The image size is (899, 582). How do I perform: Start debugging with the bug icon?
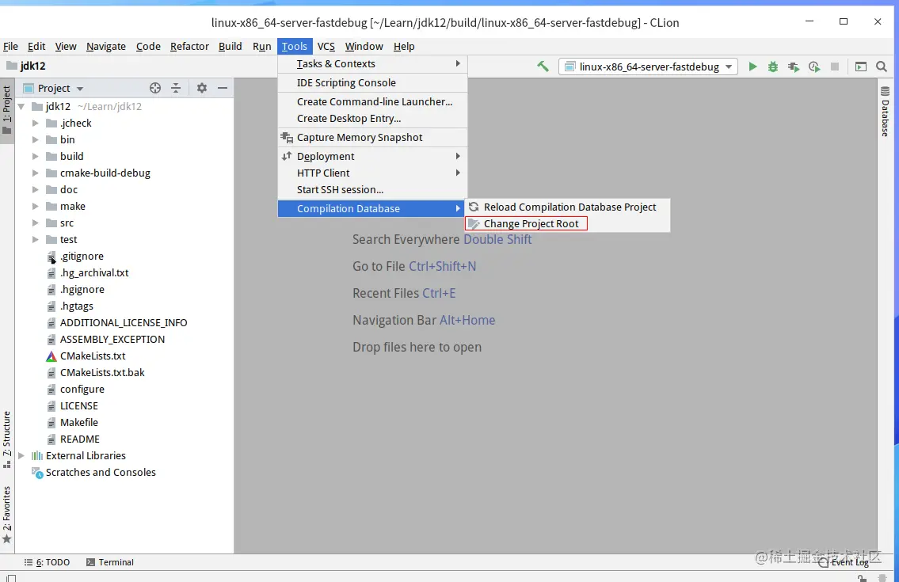tap(773, 67)
